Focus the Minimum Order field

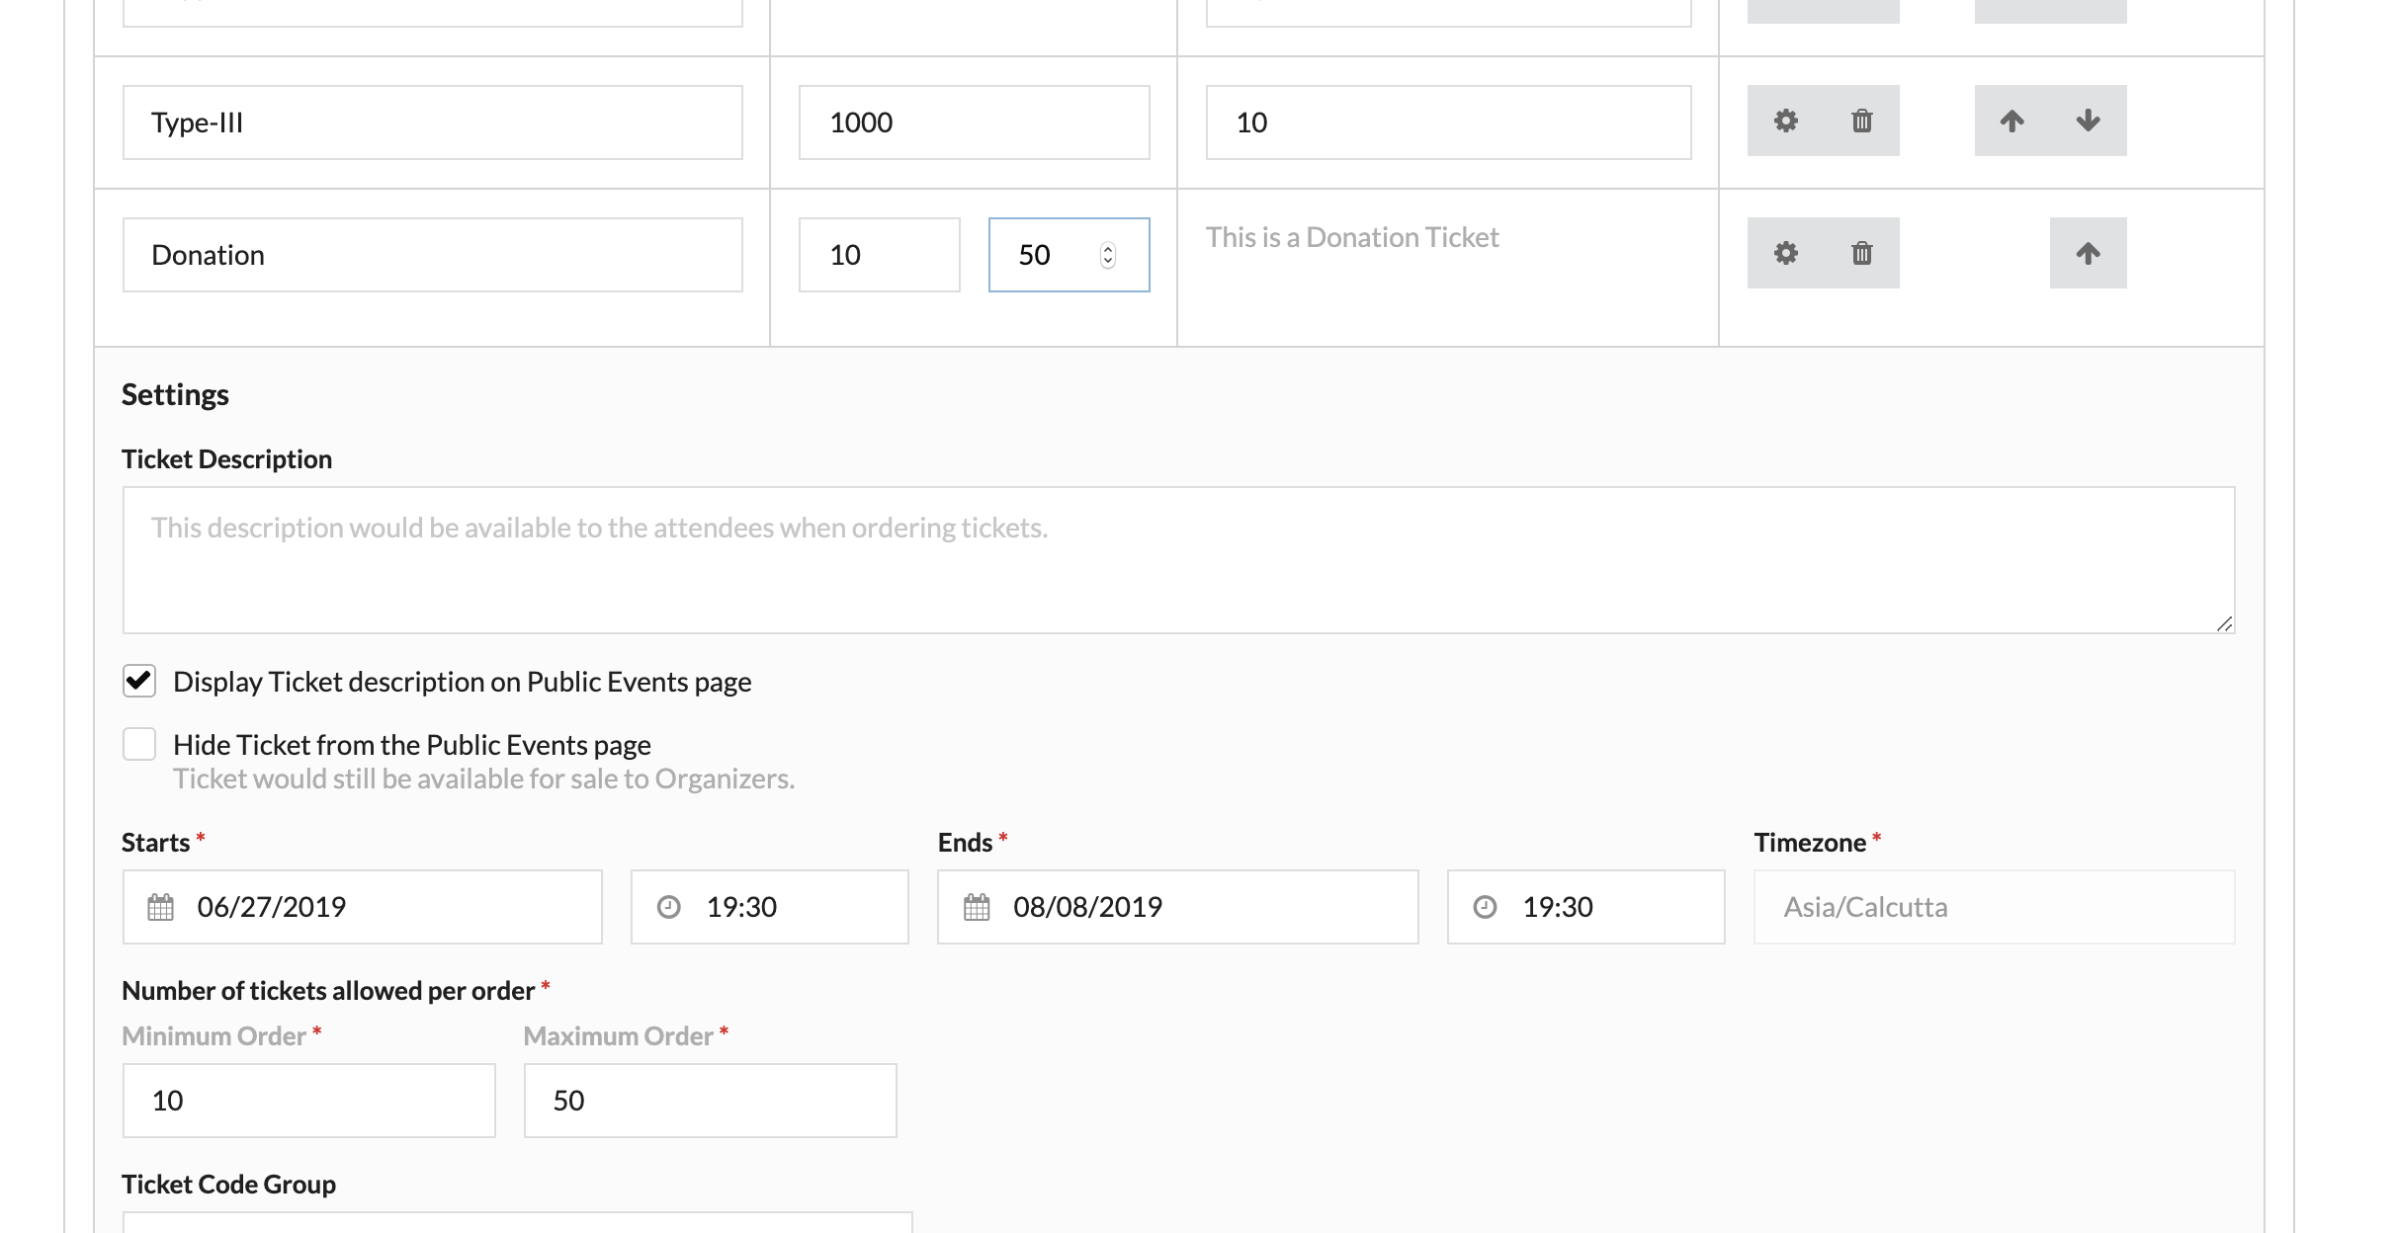point(308,1101)
